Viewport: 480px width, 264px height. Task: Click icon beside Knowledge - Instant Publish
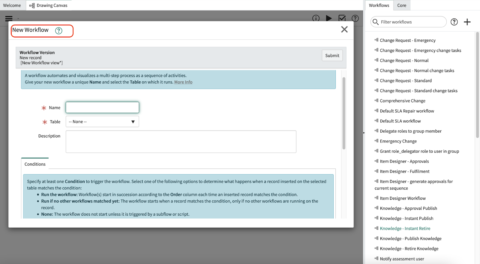(376, 218)
